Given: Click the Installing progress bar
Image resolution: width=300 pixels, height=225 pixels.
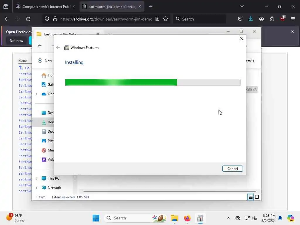Looking at the screenshot, I should pos(153,82).
